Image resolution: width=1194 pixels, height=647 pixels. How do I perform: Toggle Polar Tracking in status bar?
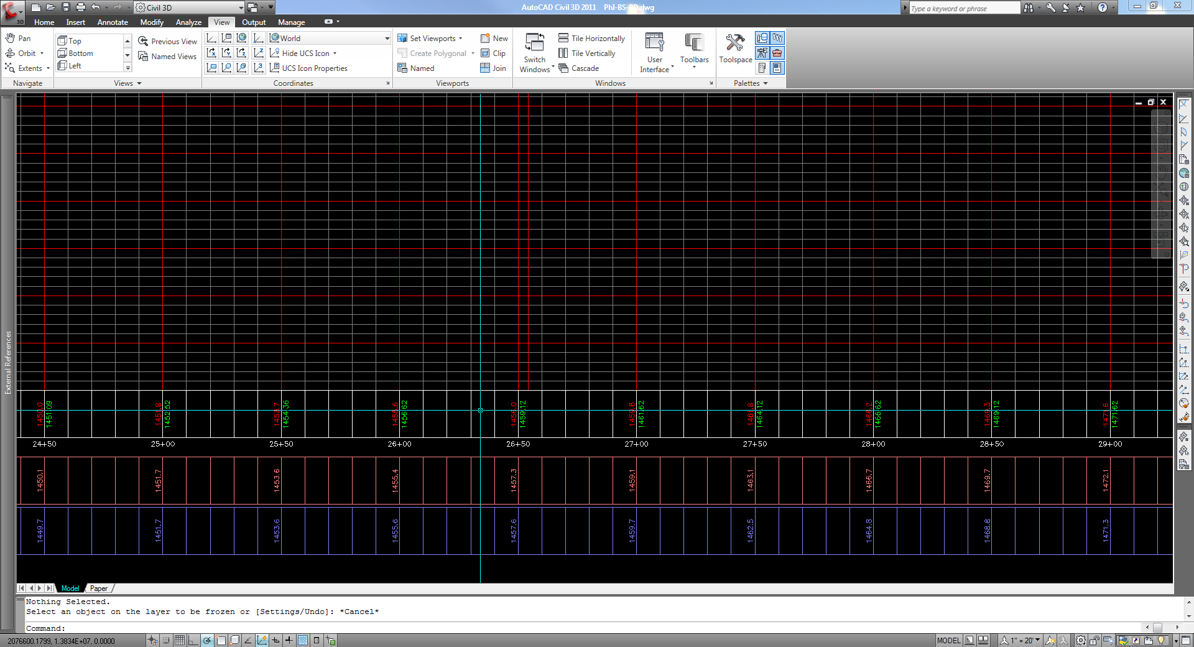(207, 641)
